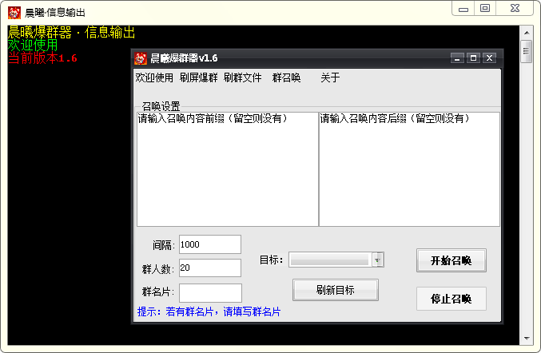Screen dimensions: 541x353
Task: Switch to the 刷群文件 menu tab
Action: point(242,77)
